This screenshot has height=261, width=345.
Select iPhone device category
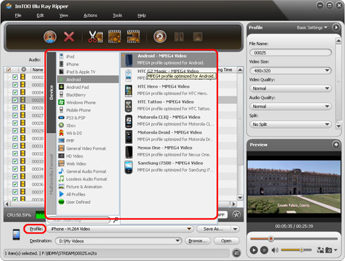(x=88, y=64)
